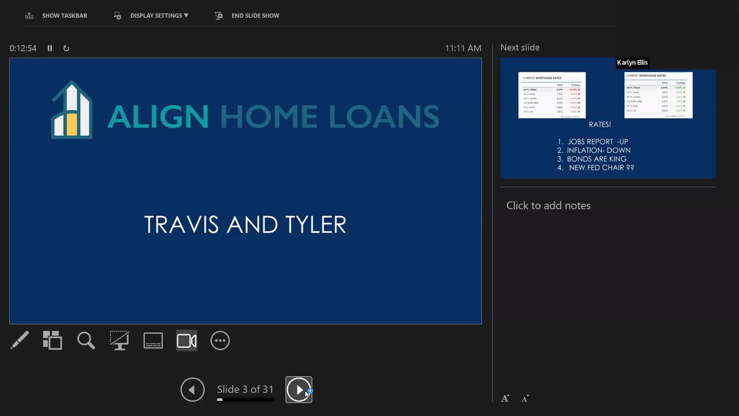Click the End Slide Show icon
The image size is (739, 416).
click(x=219, y=16)
